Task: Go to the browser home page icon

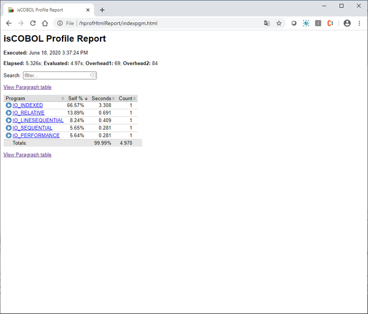Action: 45,23
